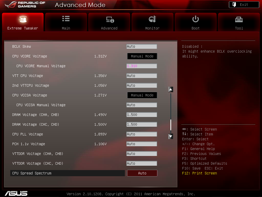Click the 1.312V VCORE reading
The height and width of the screenshot is (197, 262).
tap(100, 56)
